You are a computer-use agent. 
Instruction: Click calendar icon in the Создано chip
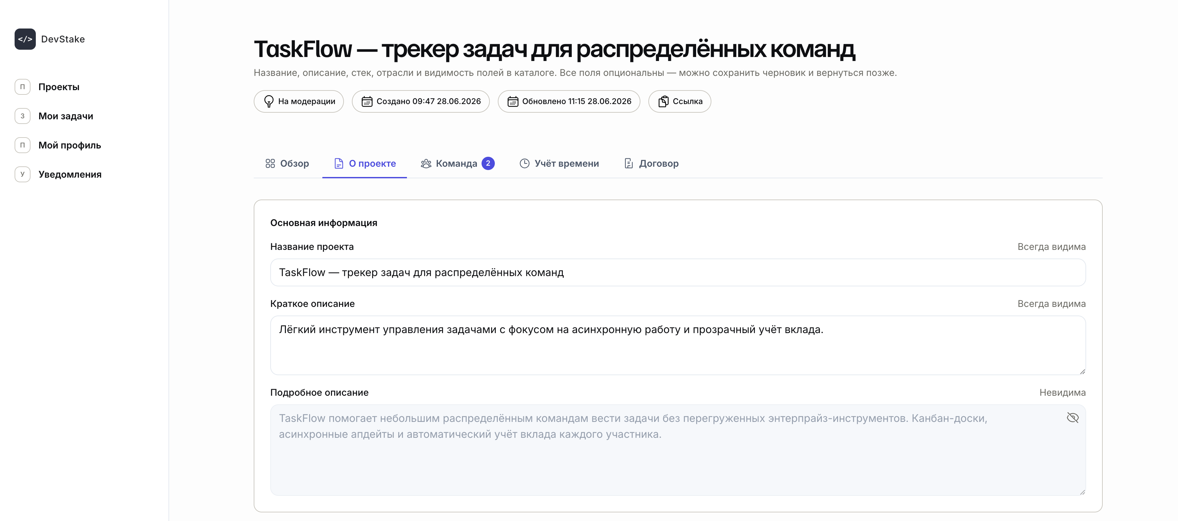coord(367,101)
